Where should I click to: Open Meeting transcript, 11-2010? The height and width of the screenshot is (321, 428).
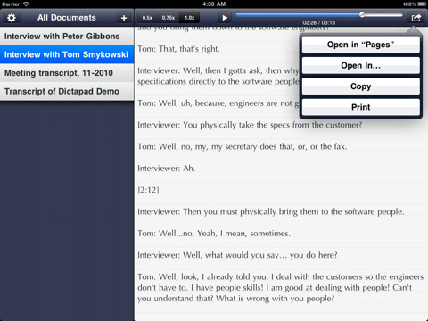tap(67, 73)
